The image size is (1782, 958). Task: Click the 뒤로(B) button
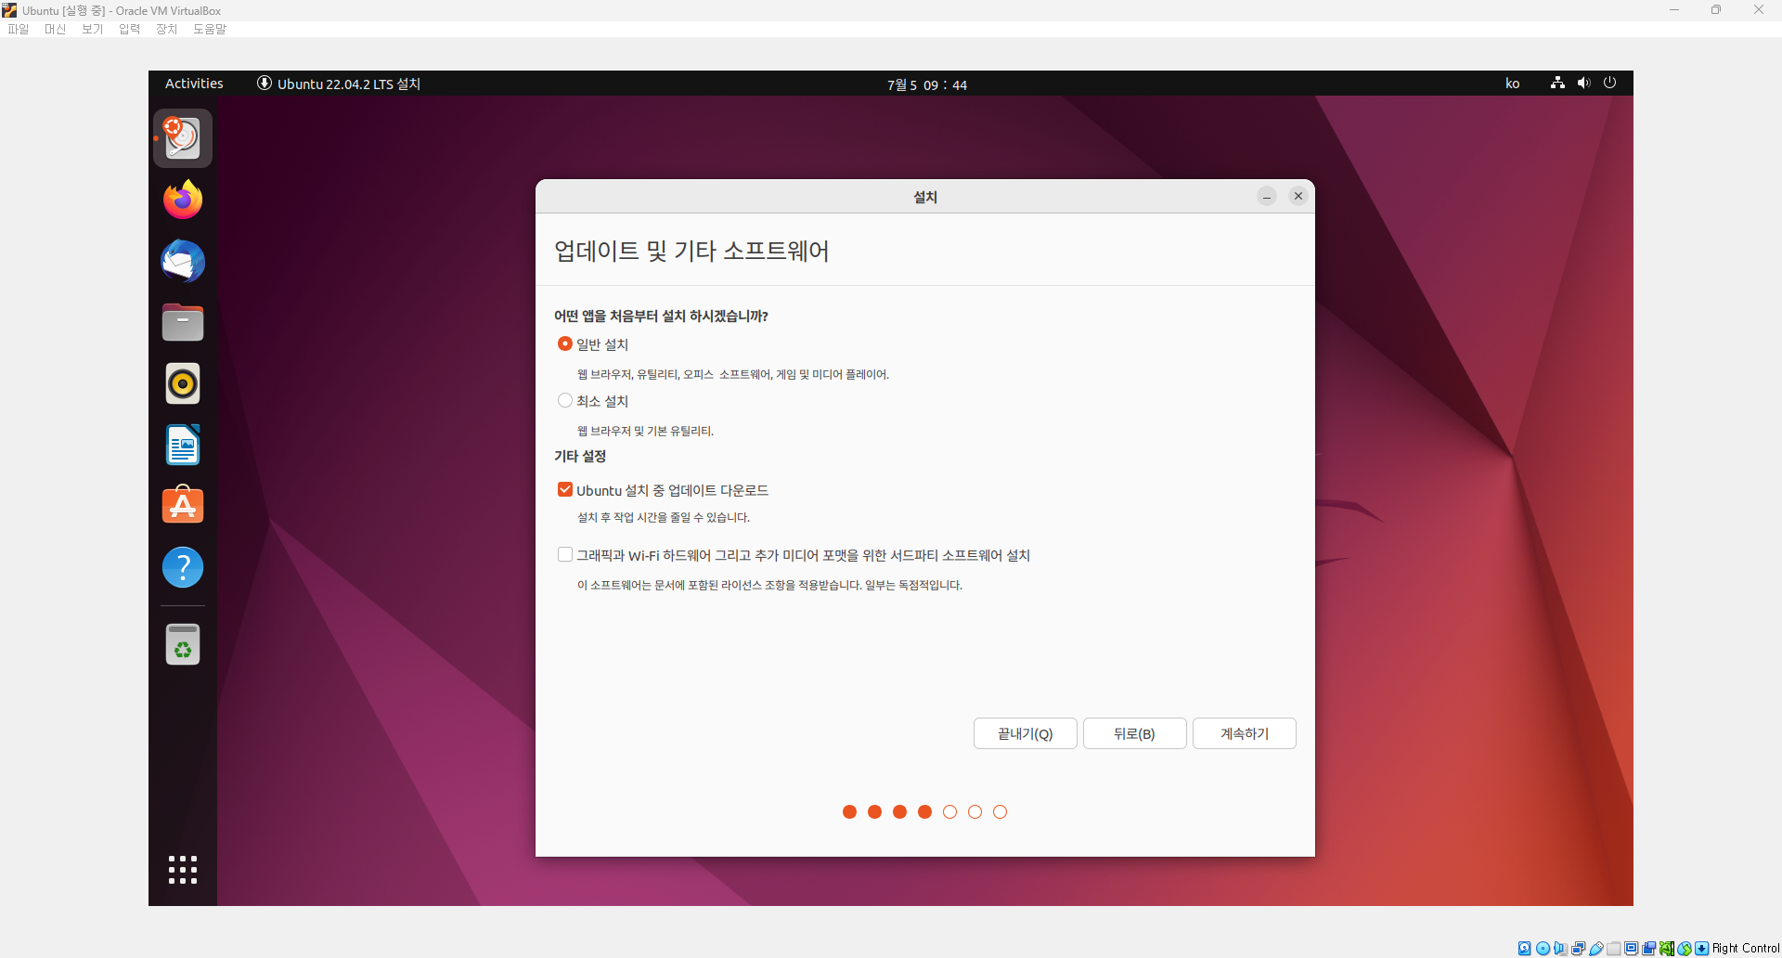click(1135, 733)
